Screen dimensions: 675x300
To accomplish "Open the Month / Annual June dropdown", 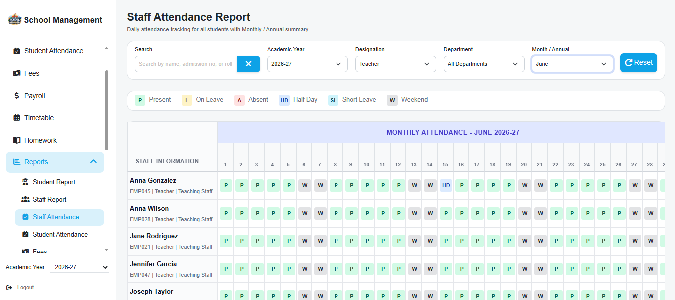I will point(572,64).
